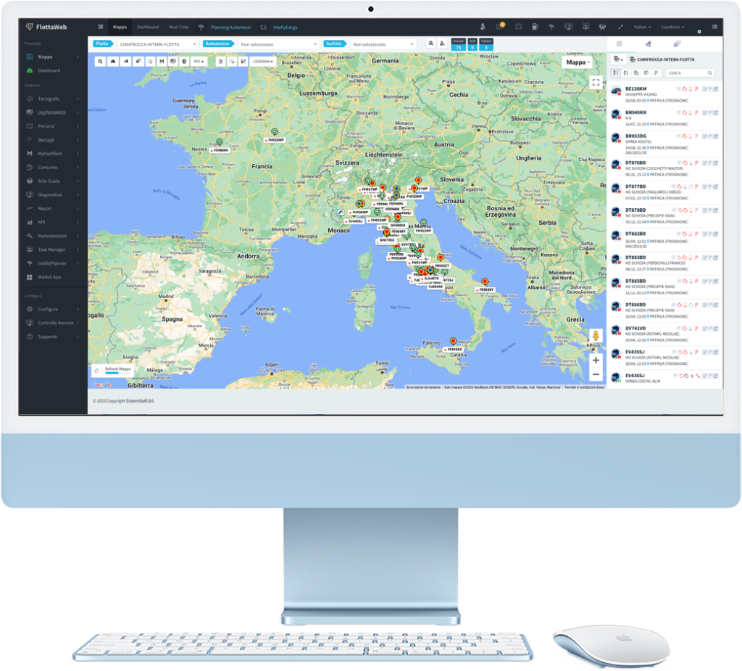Click the IntellyCargo link in top bar

[x=285, y=27]
